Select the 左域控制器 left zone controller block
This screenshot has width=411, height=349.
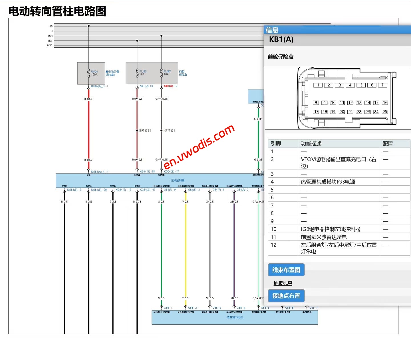click(x=177, y=180)
